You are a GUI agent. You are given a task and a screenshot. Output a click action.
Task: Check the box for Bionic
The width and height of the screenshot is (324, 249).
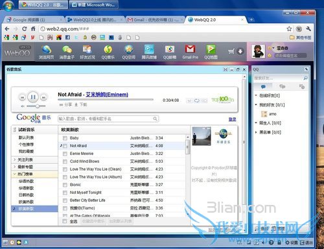coord(65,185)
